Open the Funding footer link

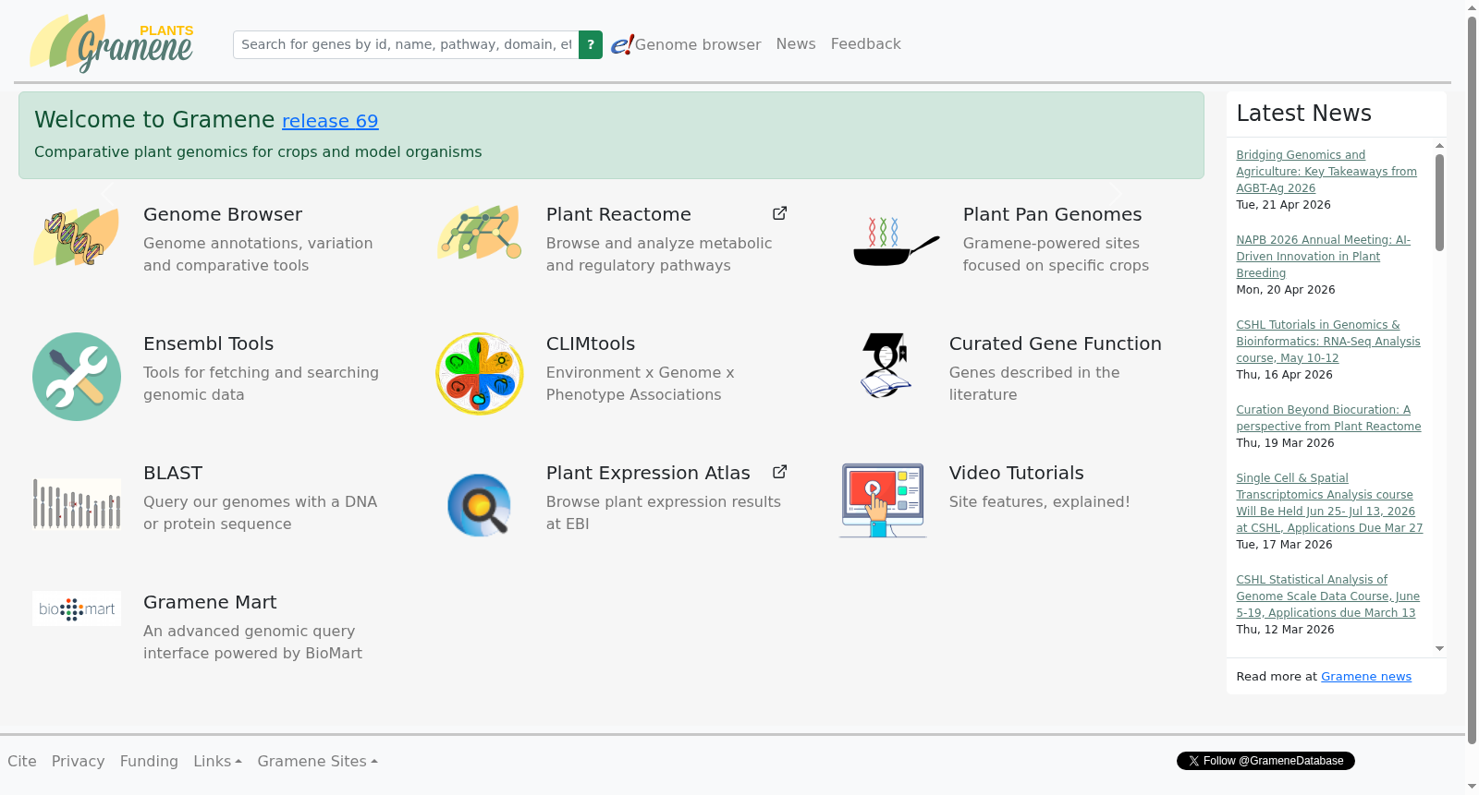pos(149,761)
